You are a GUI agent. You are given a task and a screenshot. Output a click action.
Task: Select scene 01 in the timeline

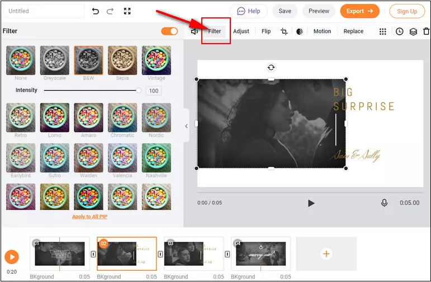[x=60, y=253]
